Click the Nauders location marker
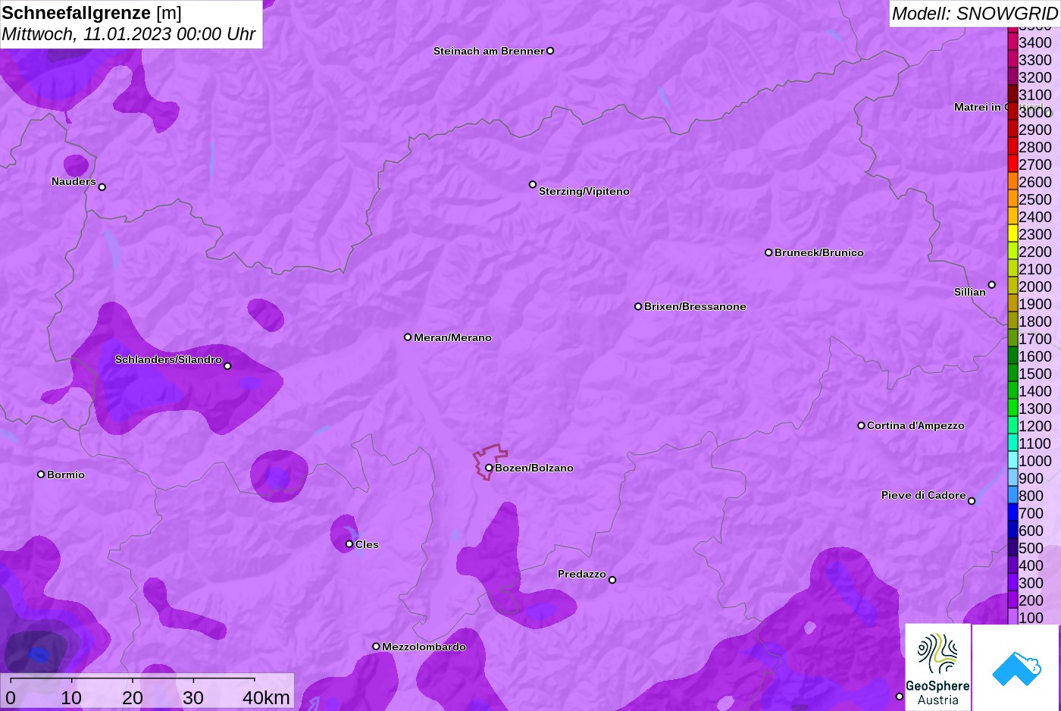Viewport: 1061px width, 711px height. [102, 186]
